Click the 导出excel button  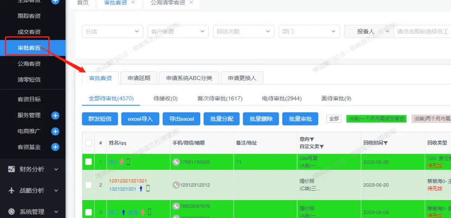pyautogui.click(x=181, y=119)
